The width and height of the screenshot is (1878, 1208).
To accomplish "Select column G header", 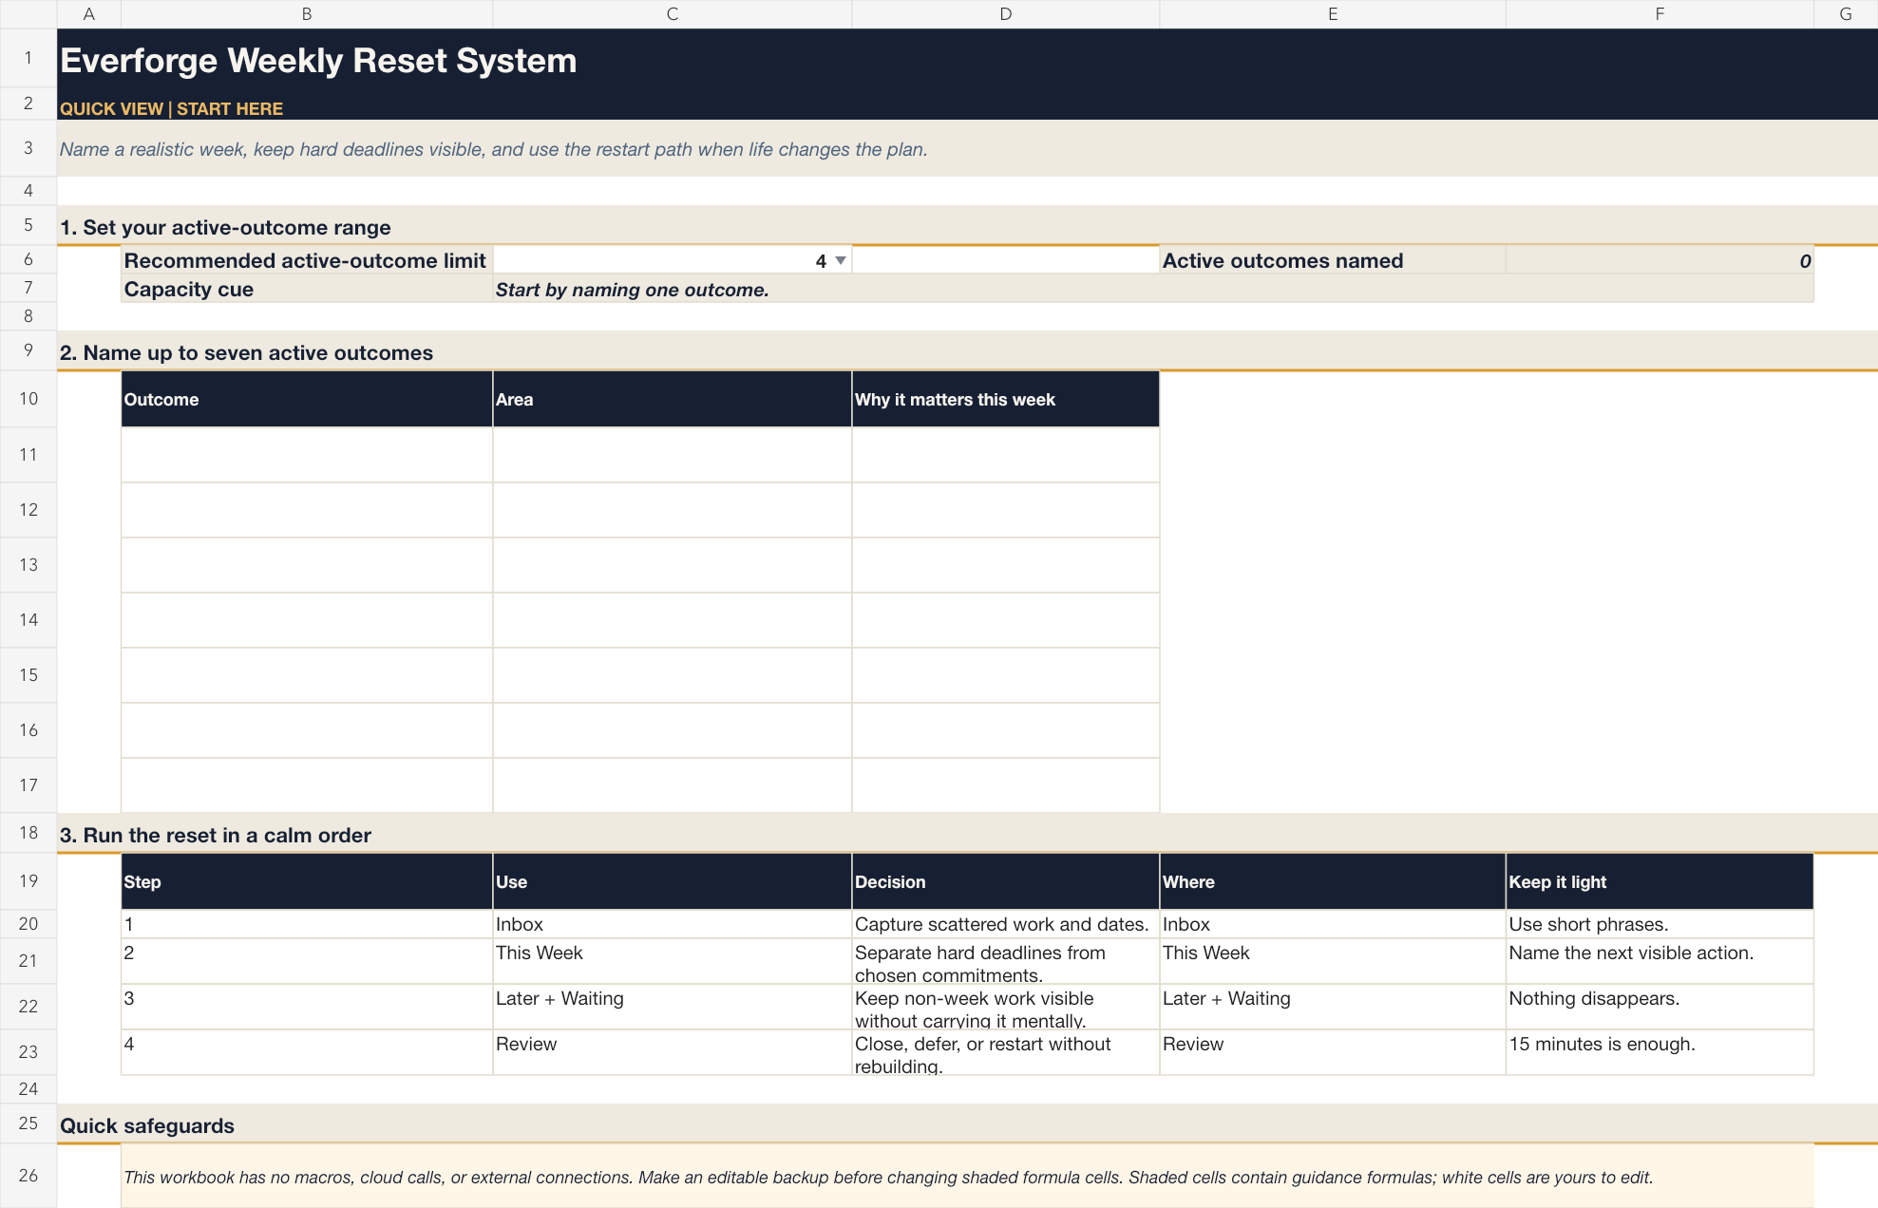I will point(1846,14).
